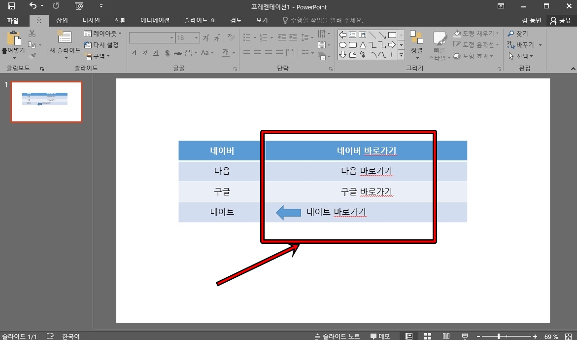Switch to the 삽입 (Insert) tab
Image resolution: width=577 pixels, height=340 pixels.
click(x=62, y=20)
